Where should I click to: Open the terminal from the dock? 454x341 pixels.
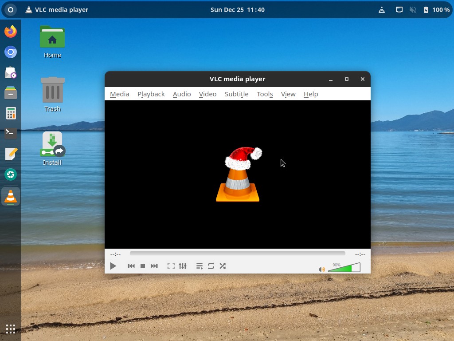click(11, 133)
